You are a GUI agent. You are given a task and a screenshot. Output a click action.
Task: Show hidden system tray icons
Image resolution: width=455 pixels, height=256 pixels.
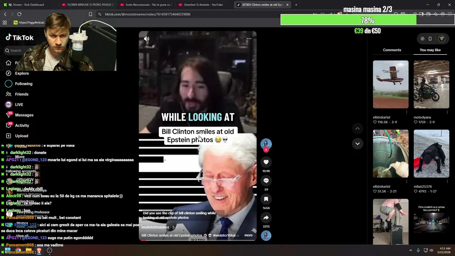[411, 250]
